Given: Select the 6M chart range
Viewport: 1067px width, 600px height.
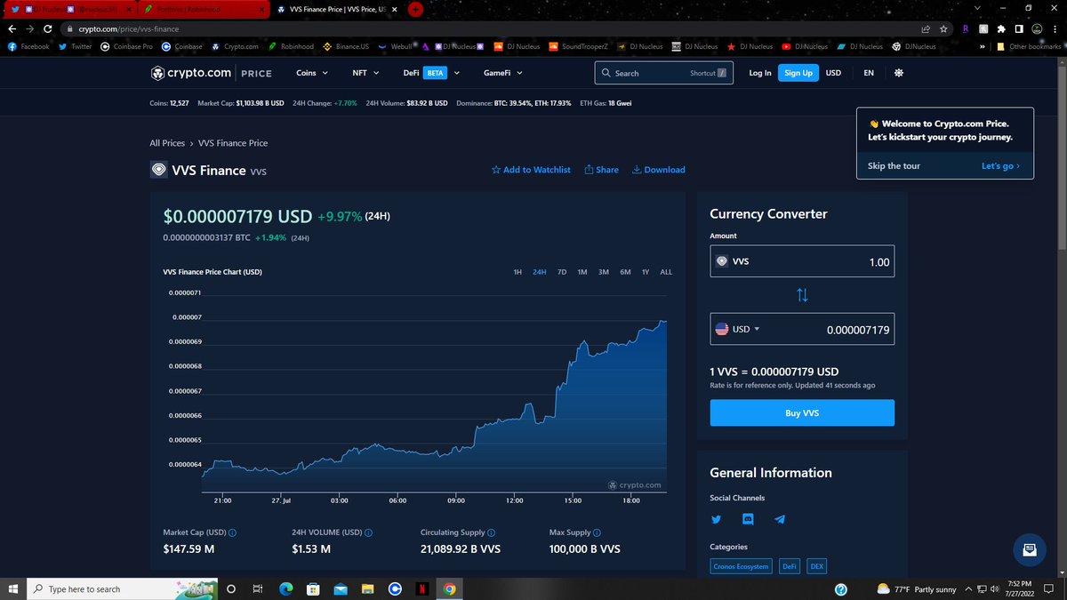Looking at the screenshot, I should tap(625, 272).
